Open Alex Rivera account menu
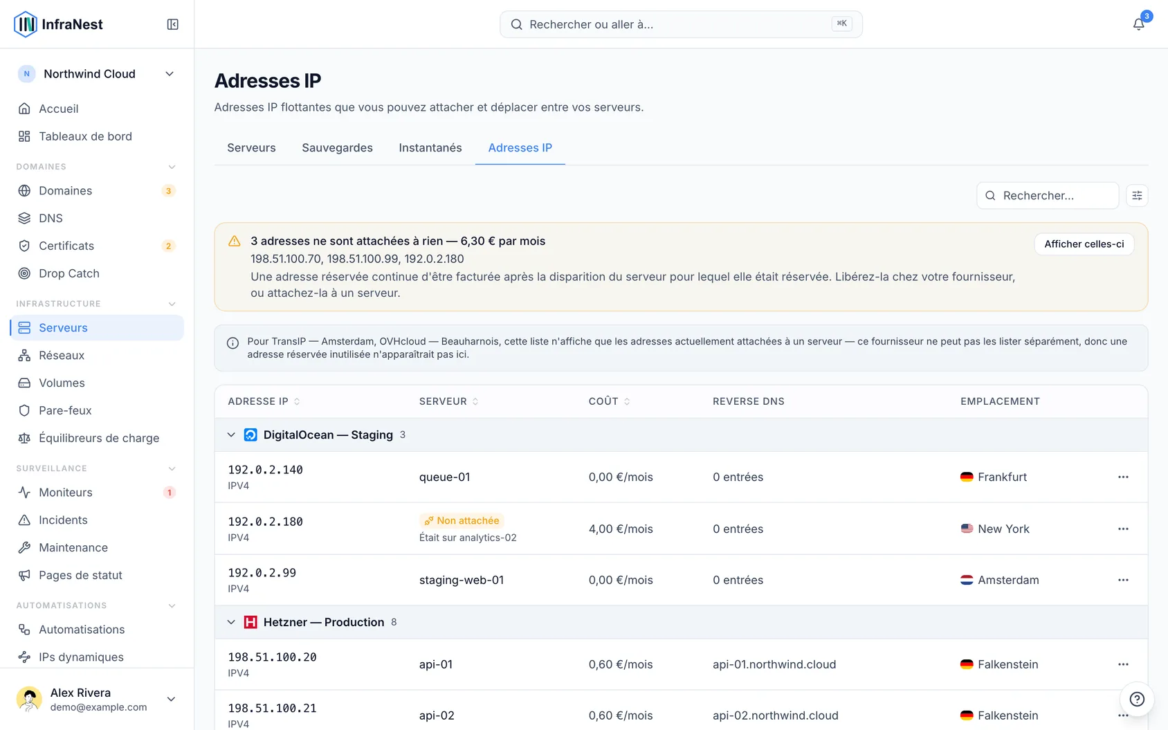This screenshot has width=1168, height=730. click(x=97, y=699)
